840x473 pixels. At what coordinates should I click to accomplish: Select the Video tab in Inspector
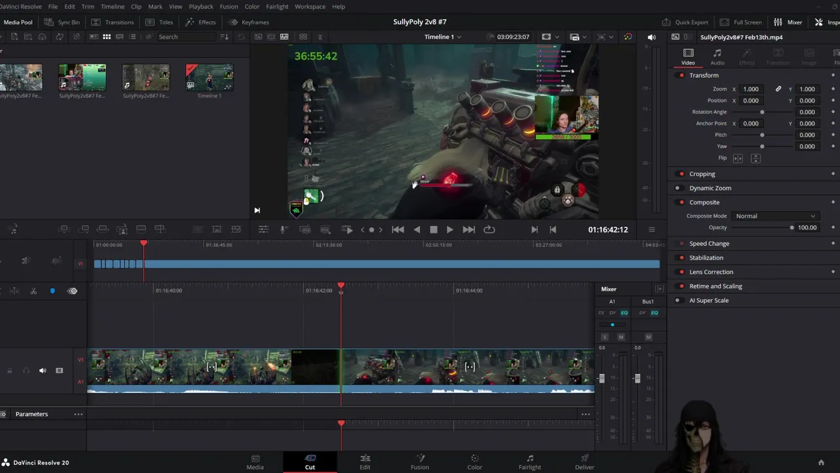688,56
